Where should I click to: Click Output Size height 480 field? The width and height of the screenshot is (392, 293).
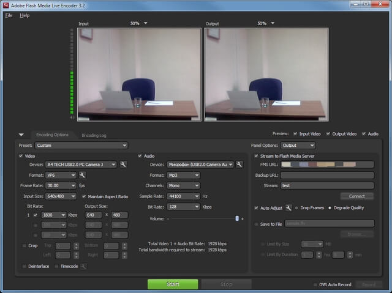tap(119, 215)
